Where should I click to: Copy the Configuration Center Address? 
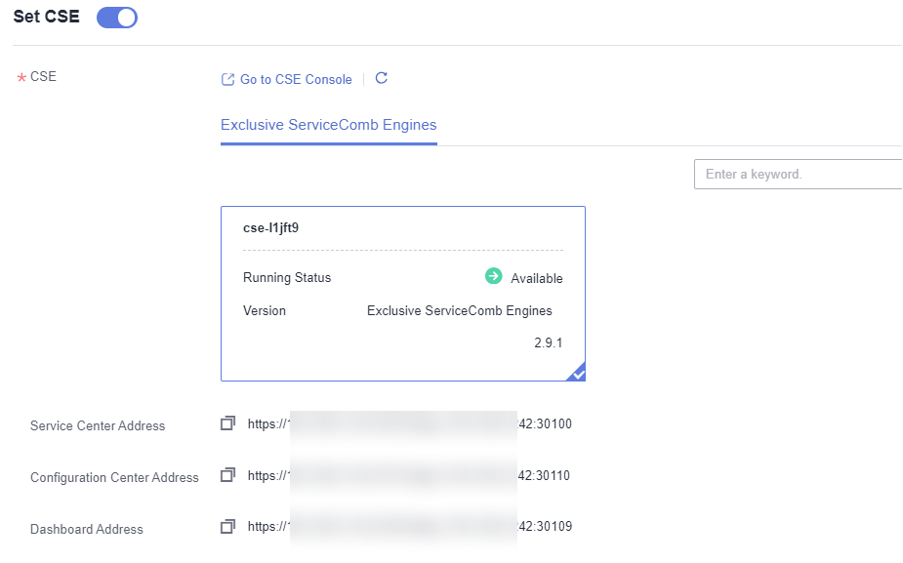click(x=228, y=475)
